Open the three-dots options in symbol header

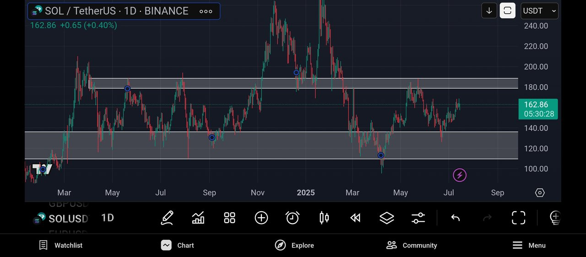[206, 11]
